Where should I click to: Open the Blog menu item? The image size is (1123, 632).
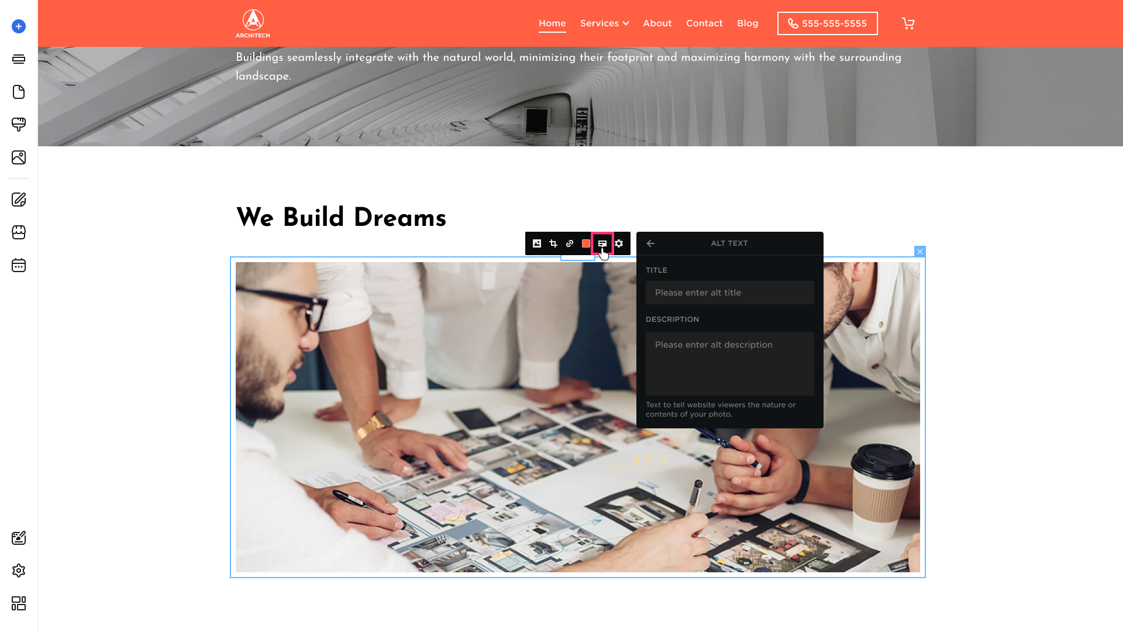(747, 23)
